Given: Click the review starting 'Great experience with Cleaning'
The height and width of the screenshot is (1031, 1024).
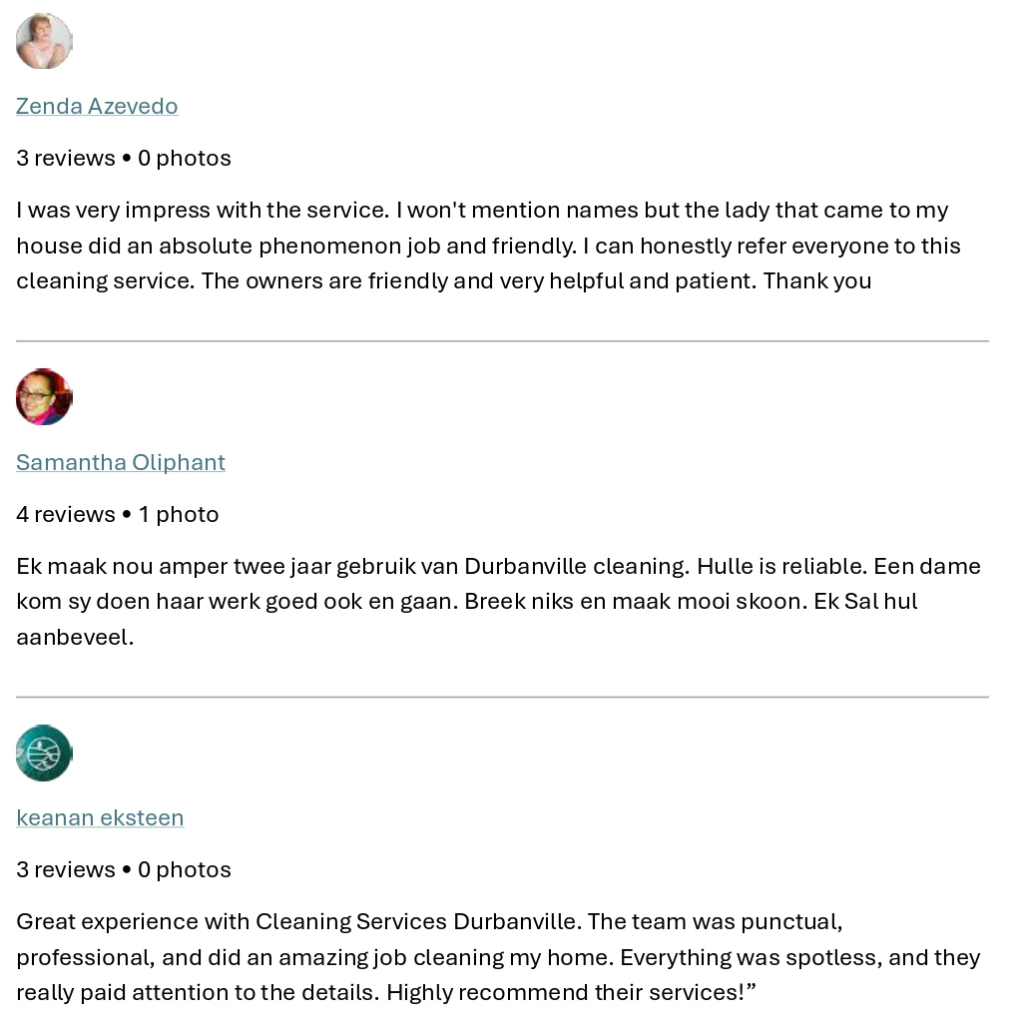Looking at the screenshot, I should 498,957.
